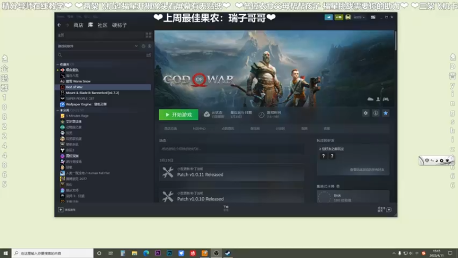The width and height of the screenshot is (458, 258).
Task: Start the game with 开始游戏 button
Action: (x=179, y=115)
